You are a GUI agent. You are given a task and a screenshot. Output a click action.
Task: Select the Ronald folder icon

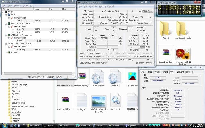[x=164, y=29]
